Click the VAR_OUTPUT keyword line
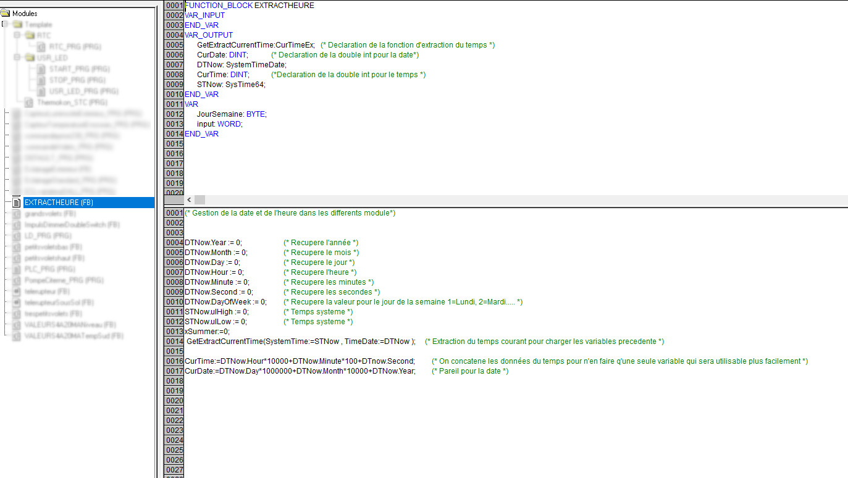This screenshot has height=478, width=848. [209, 35]
